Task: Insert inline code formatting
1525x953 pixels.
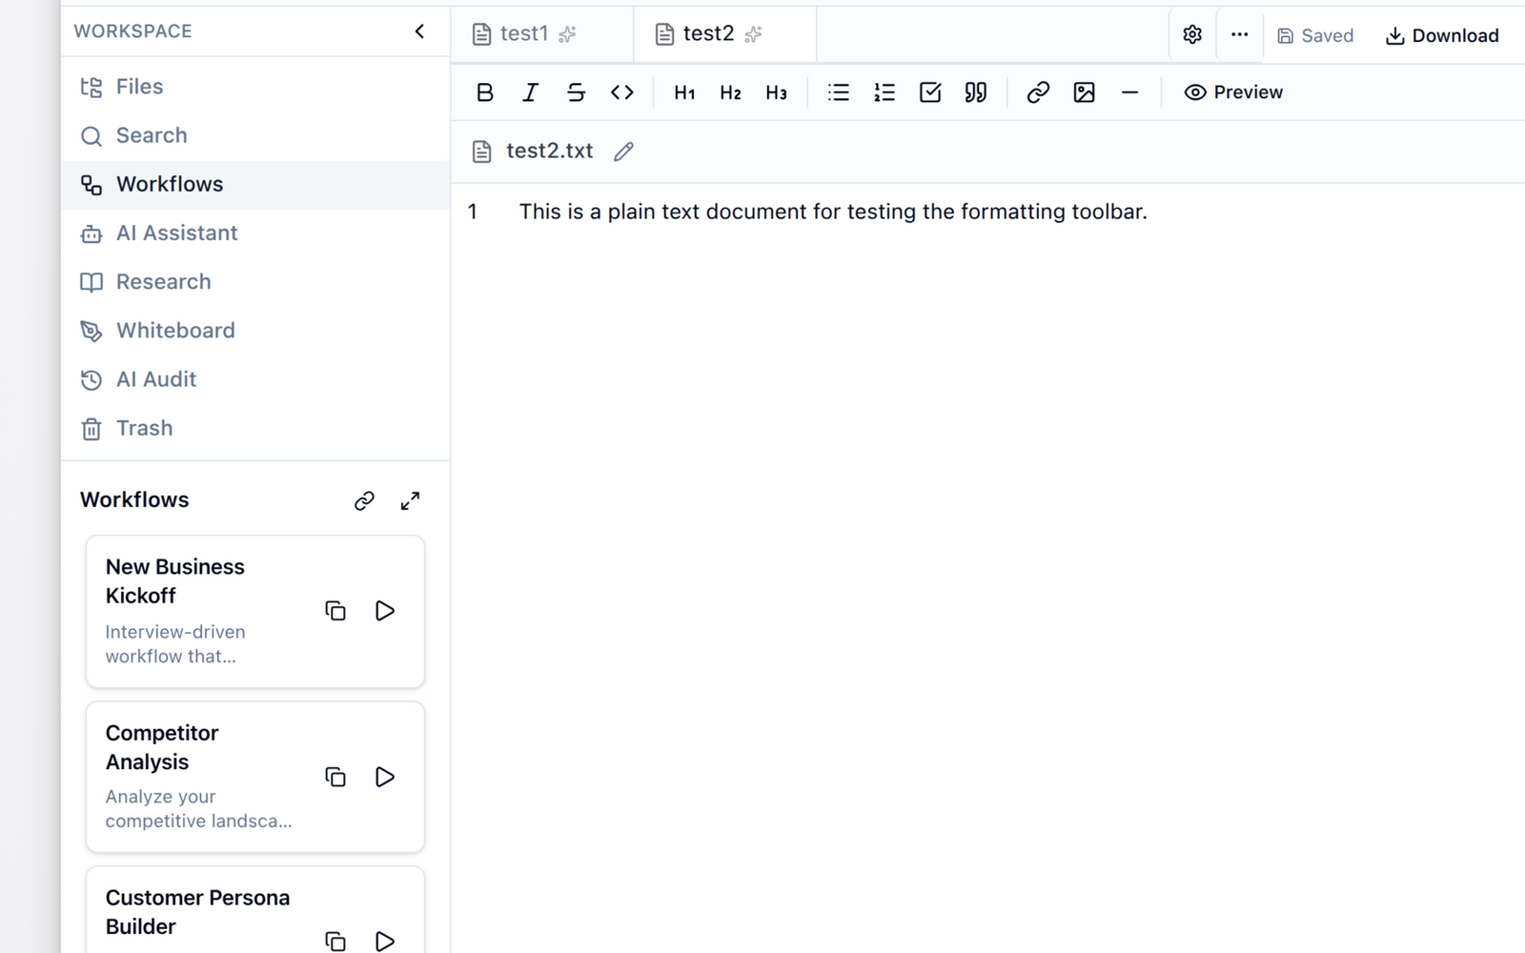Action: coord(621,92)
